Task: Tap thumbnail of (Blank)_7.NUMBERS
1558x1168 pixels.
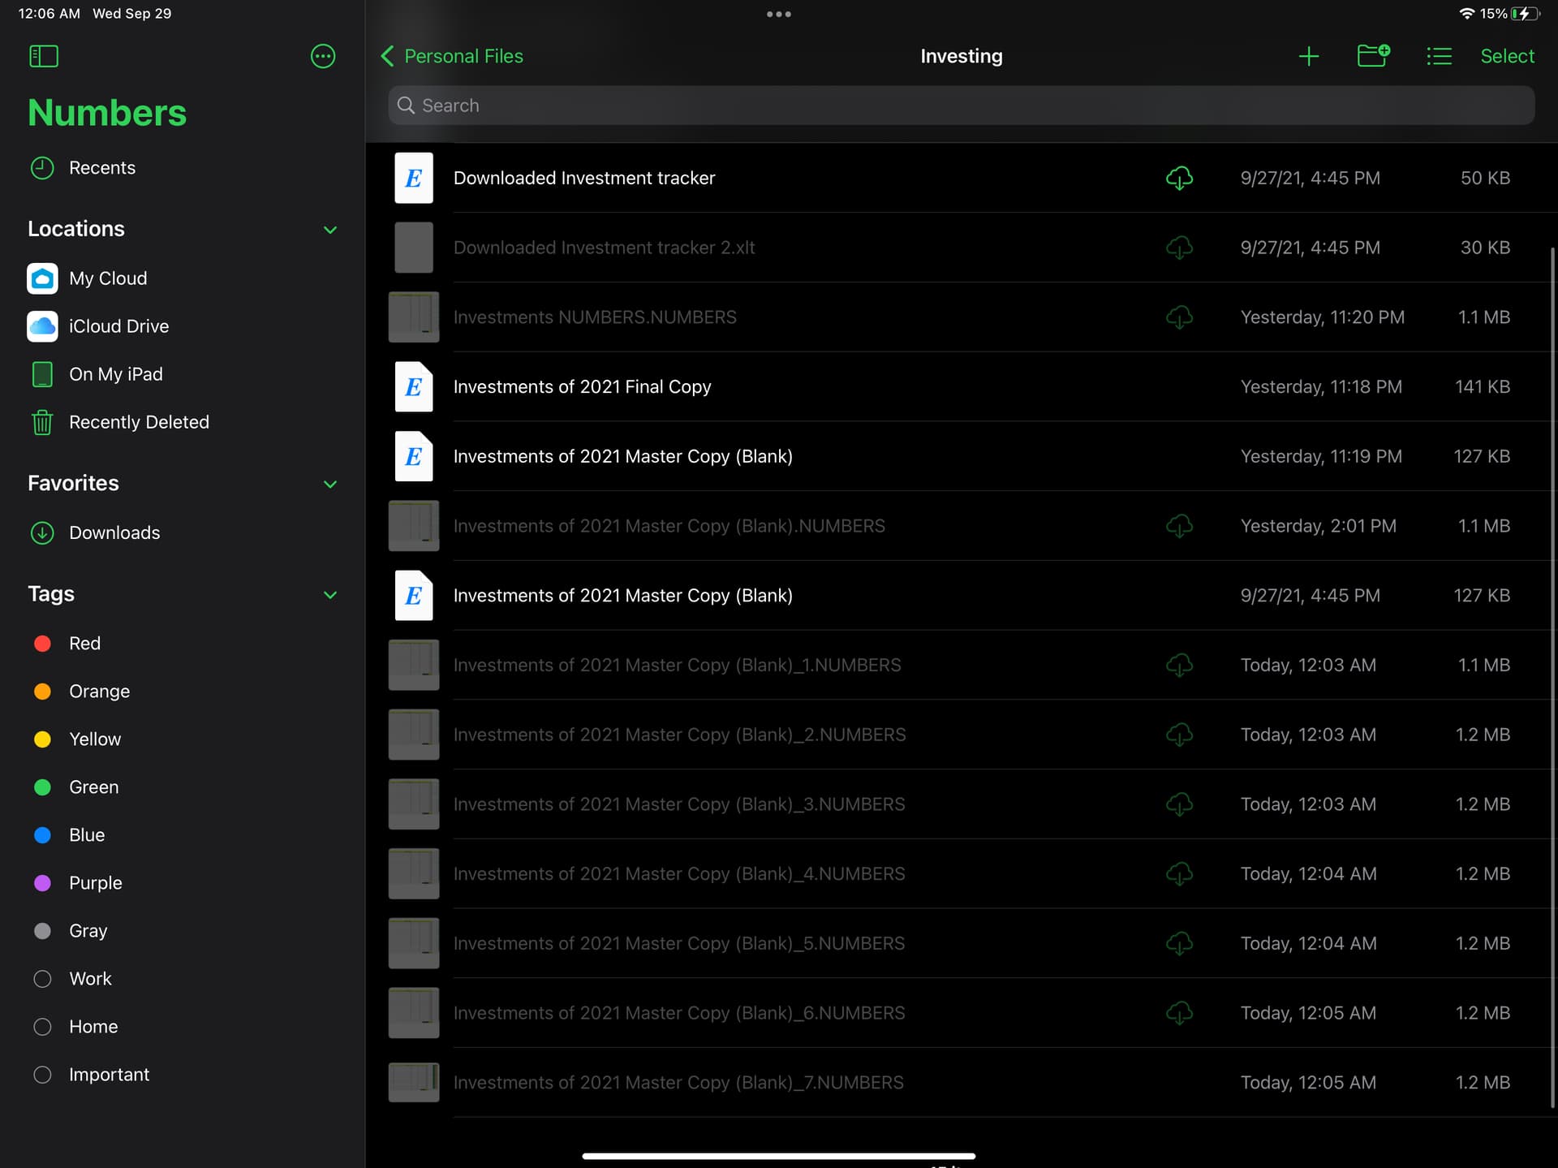Action: (414, 1083)
